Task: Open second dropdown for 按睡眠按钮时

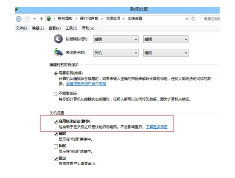Action: click(x=166, y=39)
